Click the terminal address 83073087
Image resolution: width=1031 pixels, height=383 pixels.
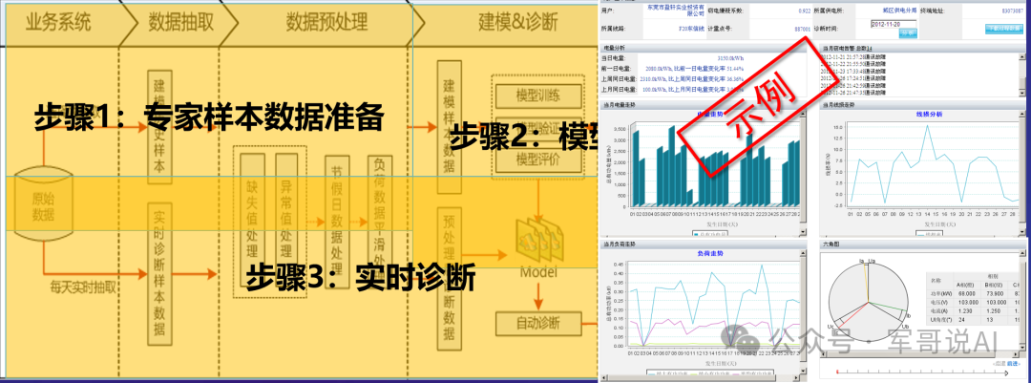tap(1012, 11)
